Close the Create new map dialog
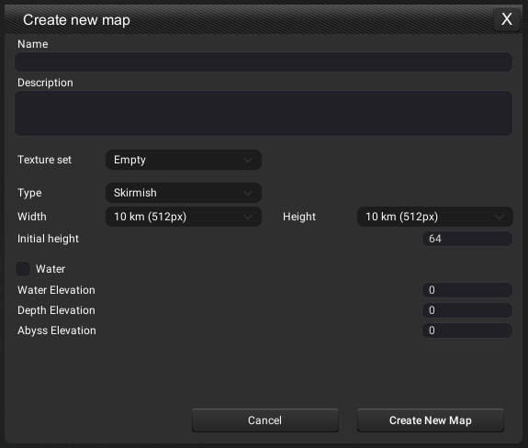This screenshot has height=448, width=528. pyautogui.click(x=507, y=19)
